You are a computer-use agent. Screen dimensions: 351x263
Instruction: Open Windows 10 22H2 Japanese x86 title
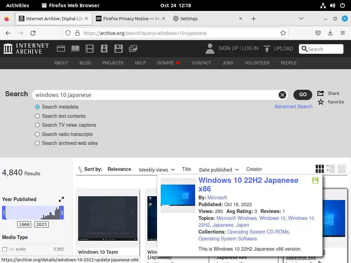tap(248, 185)
